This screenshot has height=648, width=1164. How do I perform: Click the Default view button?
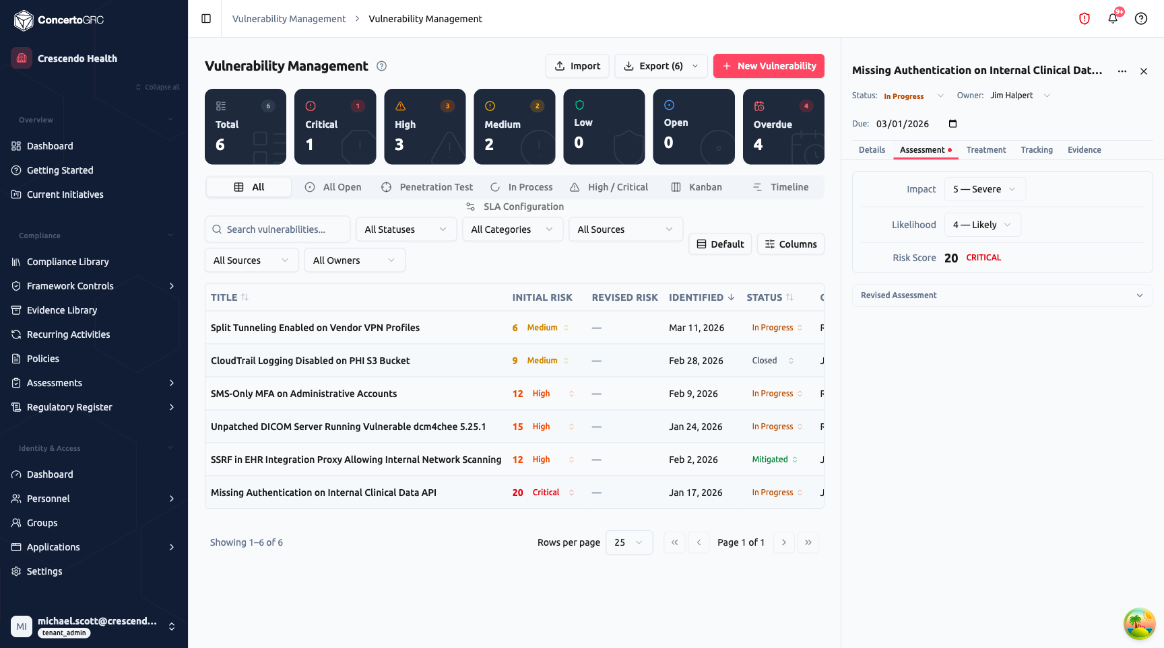[720, 244]
